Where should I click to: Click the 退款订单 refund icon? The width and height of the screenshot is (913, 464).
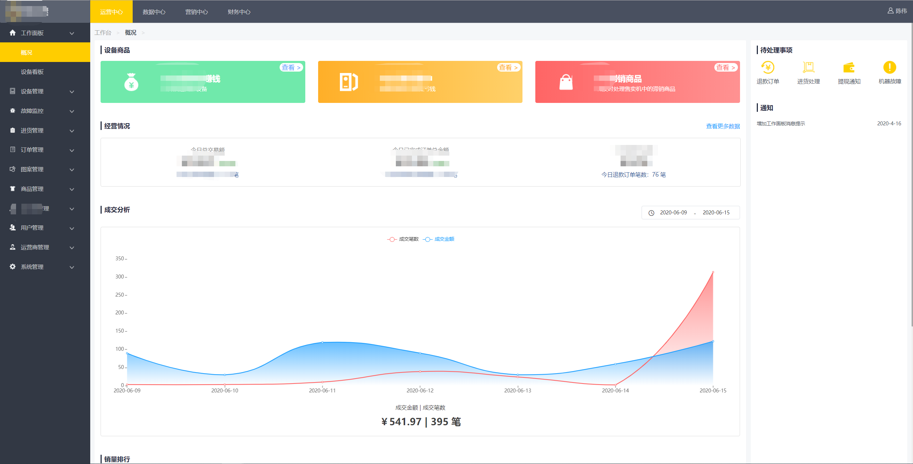[767, 67]
